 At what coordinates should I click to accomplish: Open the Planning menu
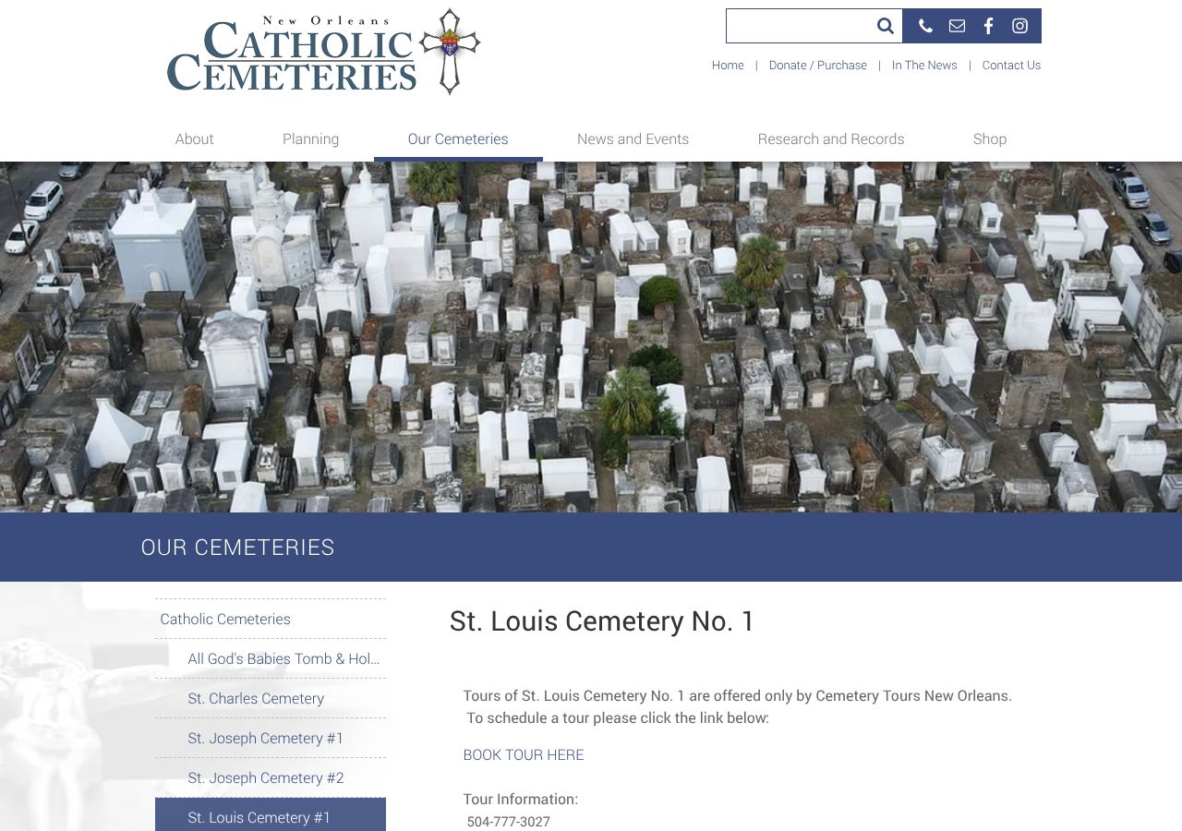310,138
